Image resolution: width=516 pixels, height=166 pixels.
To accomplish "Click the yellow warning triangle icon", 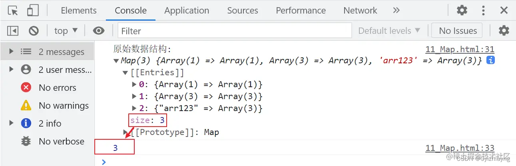I will [26, 105].
